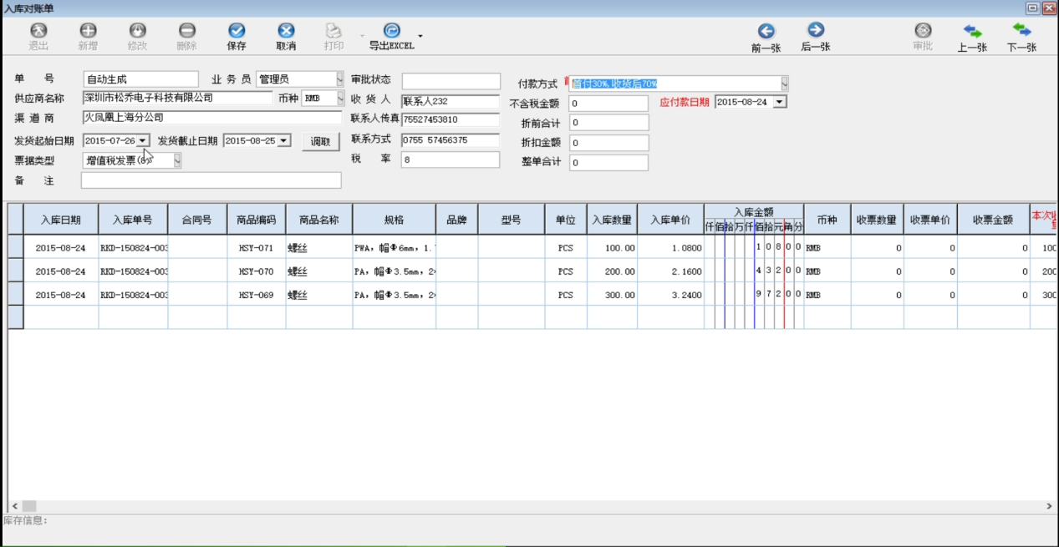
Task: Click the 不含税金额 field
Action: coord(608,104)
